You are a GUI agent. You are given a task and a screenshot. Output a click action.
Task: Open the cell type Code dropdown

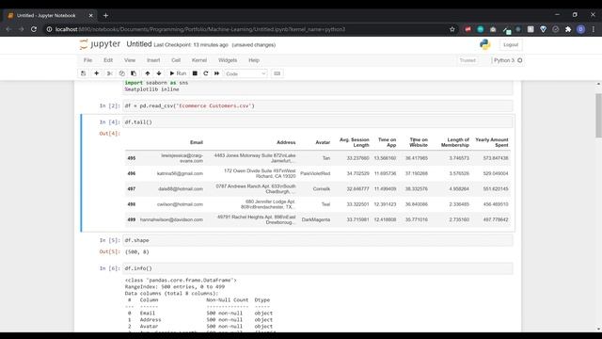246,73
